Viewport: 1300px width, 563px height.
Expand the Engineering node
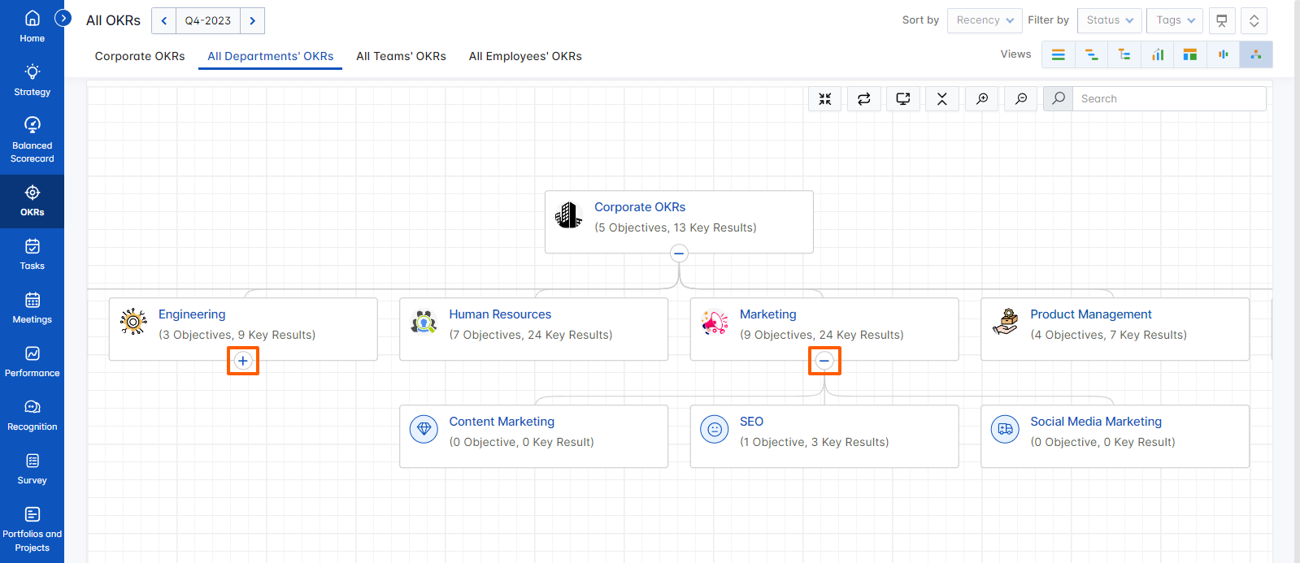(x=243, y=361)
